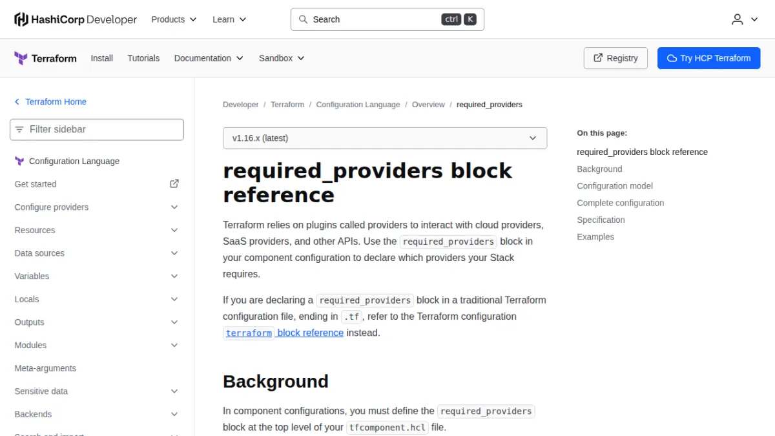Jump to Configuration model section
Image resolution: width=775 pixels, height=436 pixels.
[615, 186]
